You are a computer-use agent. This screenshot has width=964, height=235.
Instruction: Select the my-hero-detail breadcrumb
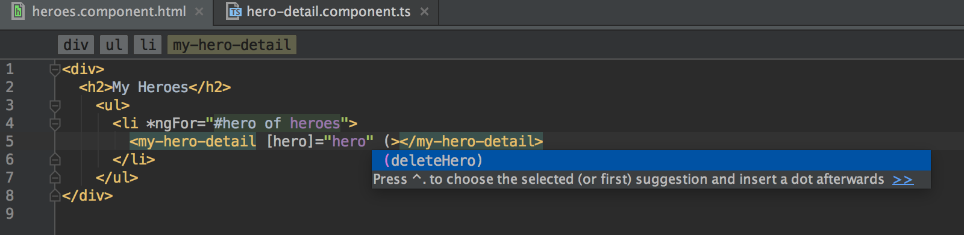232,45
